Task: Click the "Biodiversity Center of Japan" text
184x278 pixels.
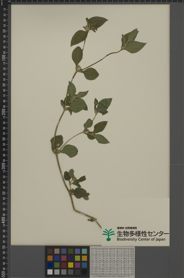Action: pos(141,239)
